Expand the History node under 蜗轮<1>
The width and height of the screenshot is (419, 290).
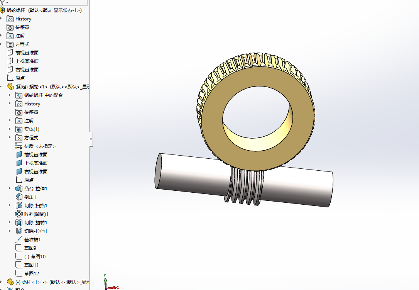coord(10,103)
